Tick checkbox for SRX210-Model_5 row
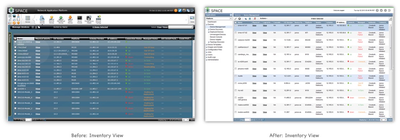Screen dimensions: 400x140 tap(15, 92)
